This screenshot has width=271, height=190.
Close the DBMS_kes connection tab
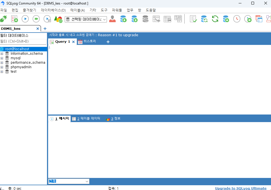tap(38, 29)
